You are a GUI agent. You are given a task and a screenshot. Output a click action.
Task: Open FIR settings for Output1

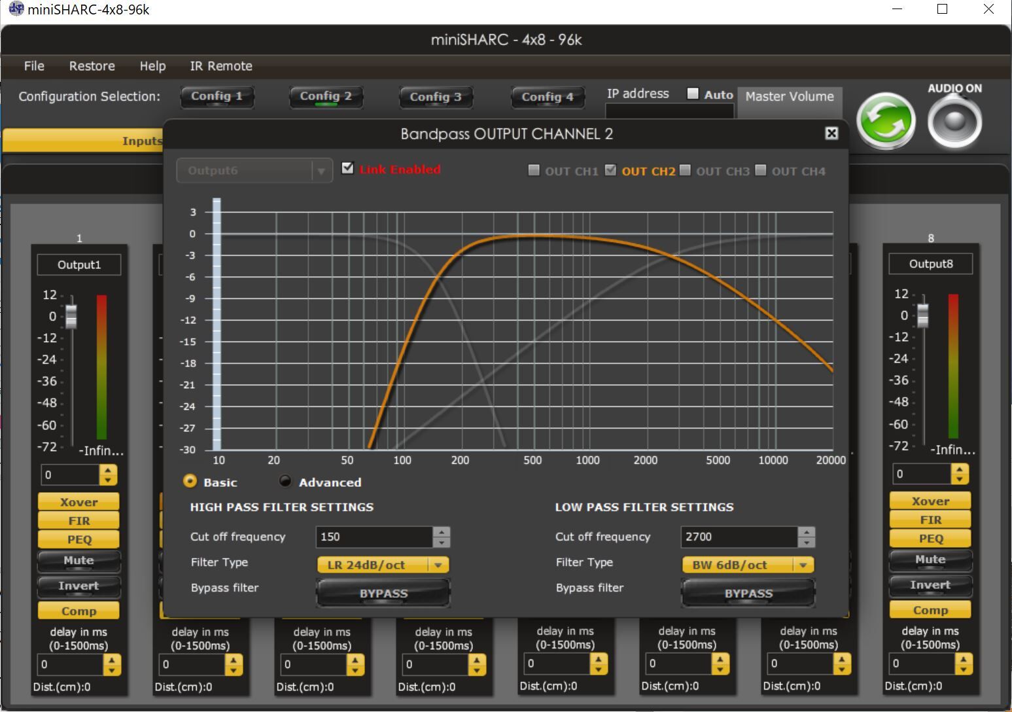tap(79, 521)
